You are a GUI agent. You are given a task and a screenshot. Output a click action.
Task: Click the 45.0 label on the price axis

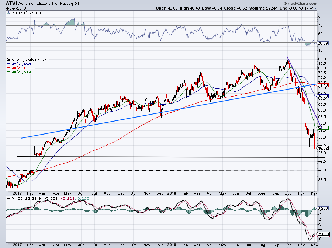[322, 153]
